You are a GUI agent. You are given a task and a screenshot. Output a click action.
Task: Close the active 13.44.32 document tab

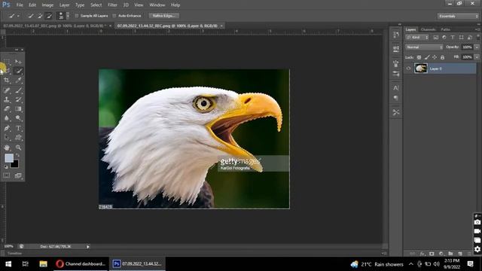(x=221, y=26)
